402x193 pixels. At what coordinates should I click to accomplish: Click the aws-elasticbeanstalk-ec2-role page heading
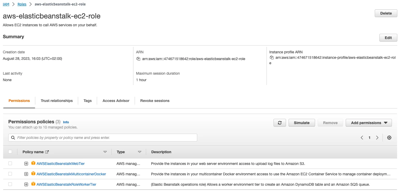pos(52,16)
